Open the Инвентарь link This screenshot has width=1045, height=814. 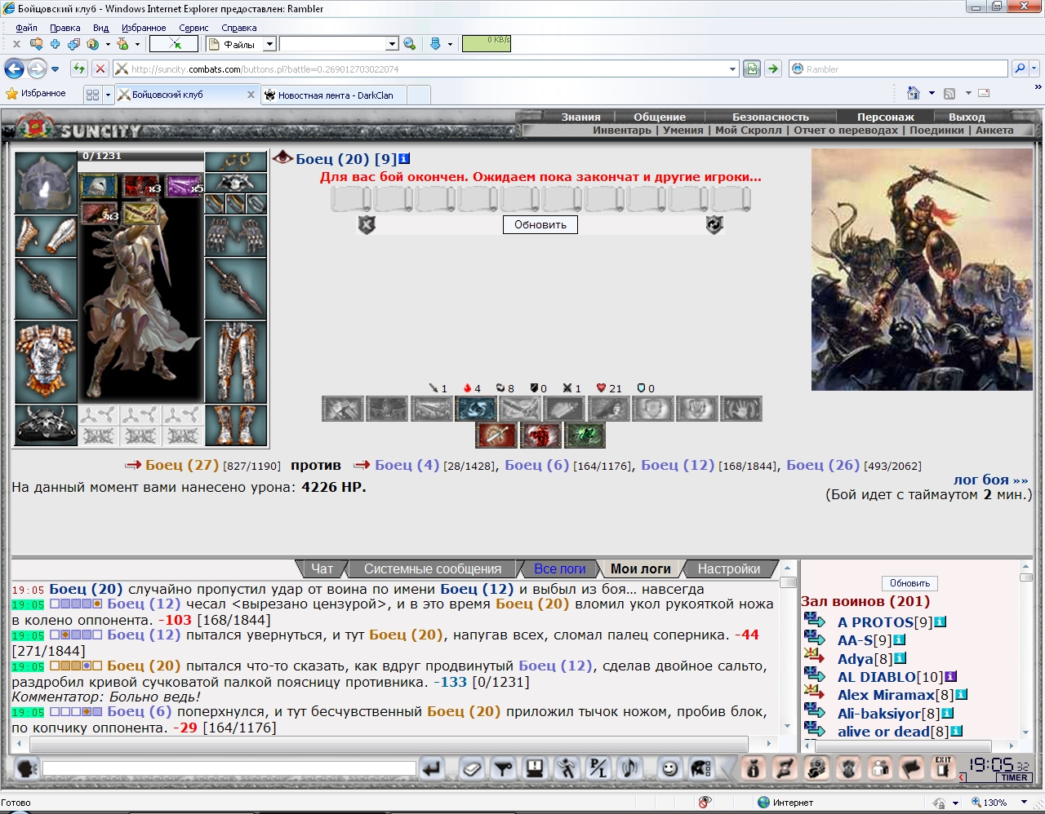click(622, 131)
